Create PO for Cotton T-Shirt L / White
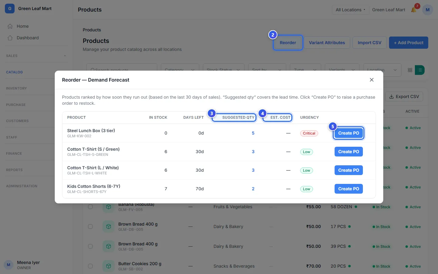This screenshot has height=274, width=438. click(x=349, y=170)
